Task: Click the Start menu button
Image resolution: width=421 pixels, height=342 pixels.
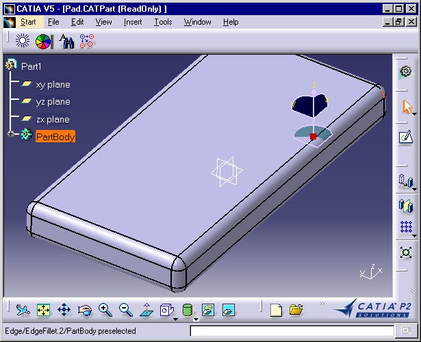Action: (27, 22)
